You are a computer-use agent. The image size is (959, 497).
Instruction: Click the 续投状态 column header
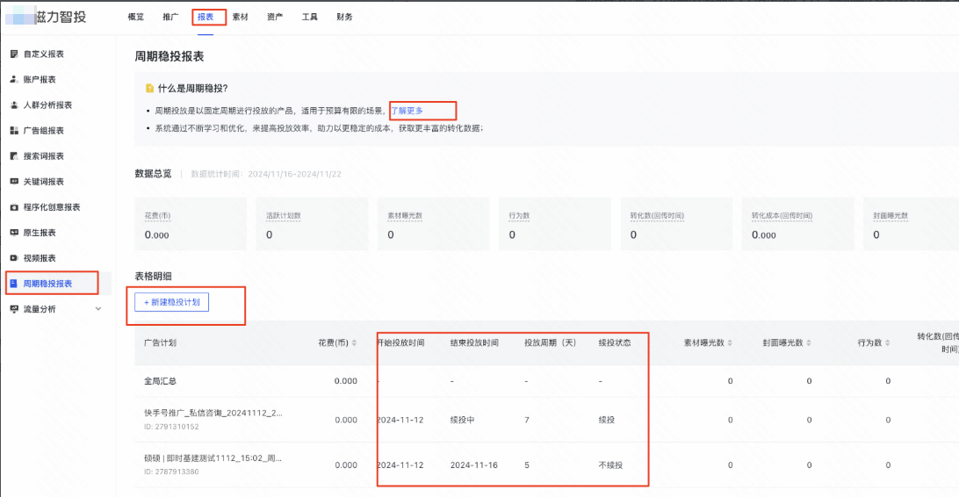coord(615,343)
